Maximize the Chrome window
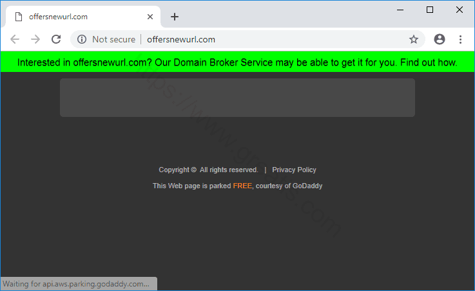 [430, 10]
